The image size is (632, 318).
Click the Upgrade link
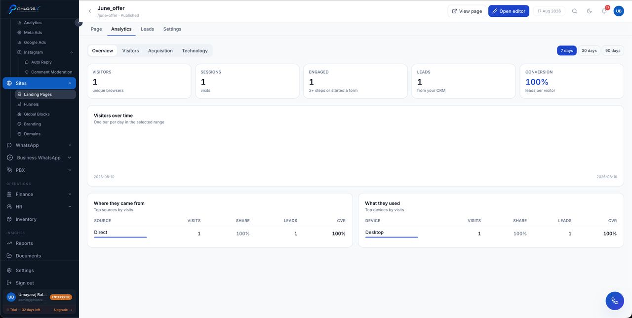pyautogui.click(x=63, y=310)
